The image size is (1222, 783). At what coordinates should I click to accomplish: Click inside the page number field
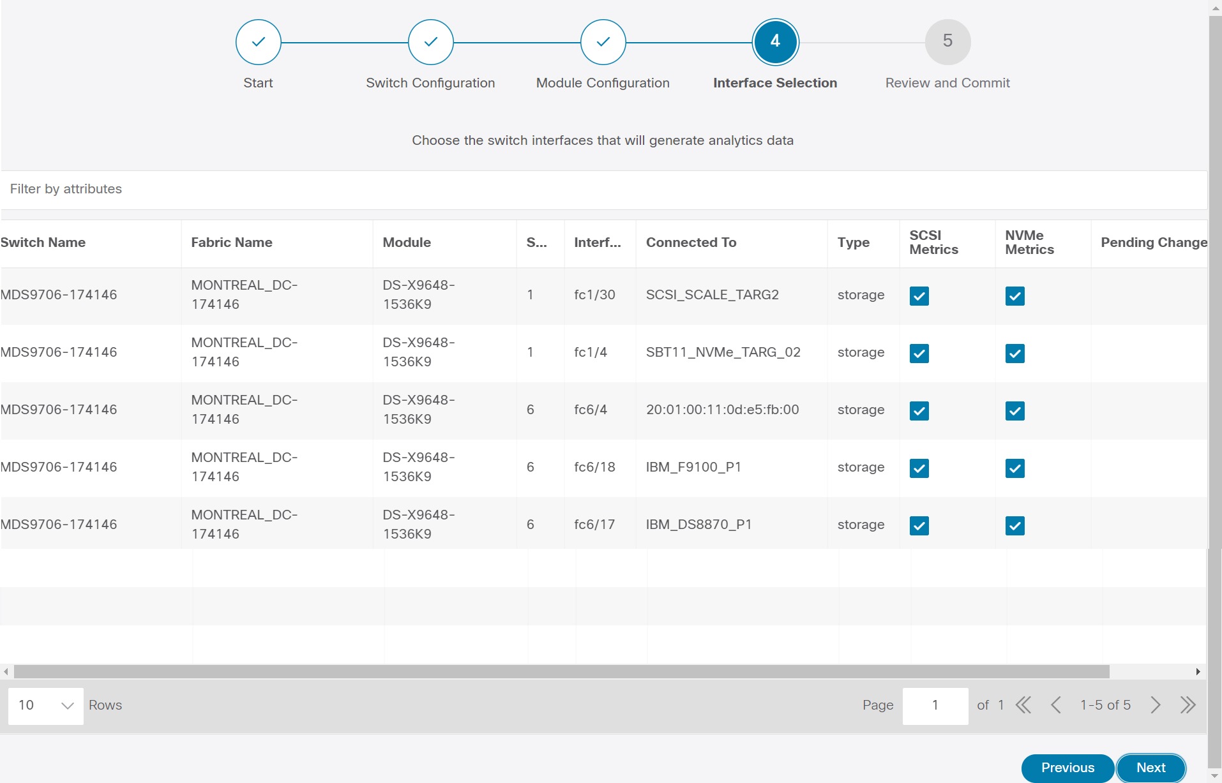click(935, 705)
